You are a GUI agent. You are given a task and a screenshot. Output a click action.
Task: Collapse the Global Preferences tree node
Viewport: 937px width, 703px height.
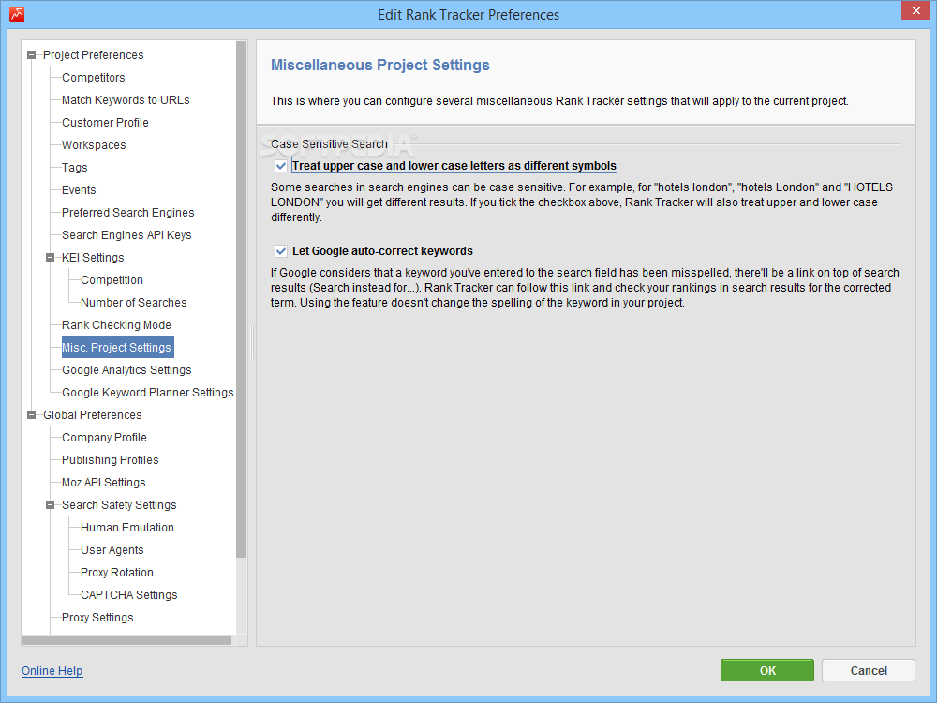tap(32, 415)
